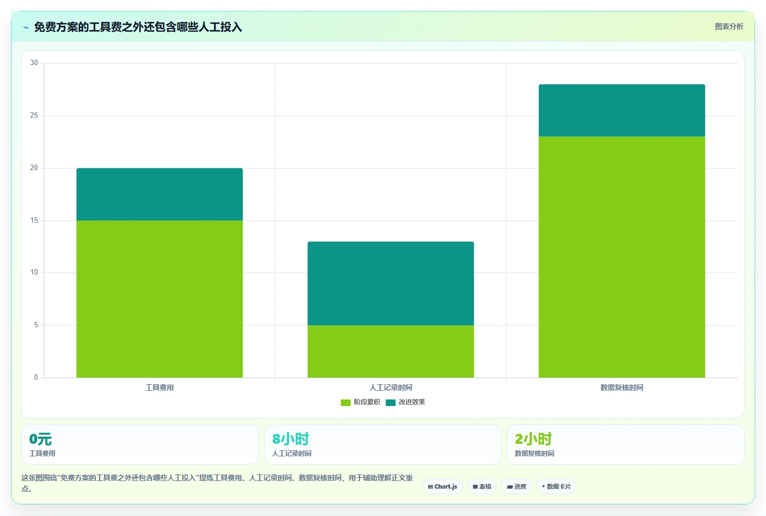
Task: Open the 2小时 数据复核时间 data card
Action: coord(625,444)
